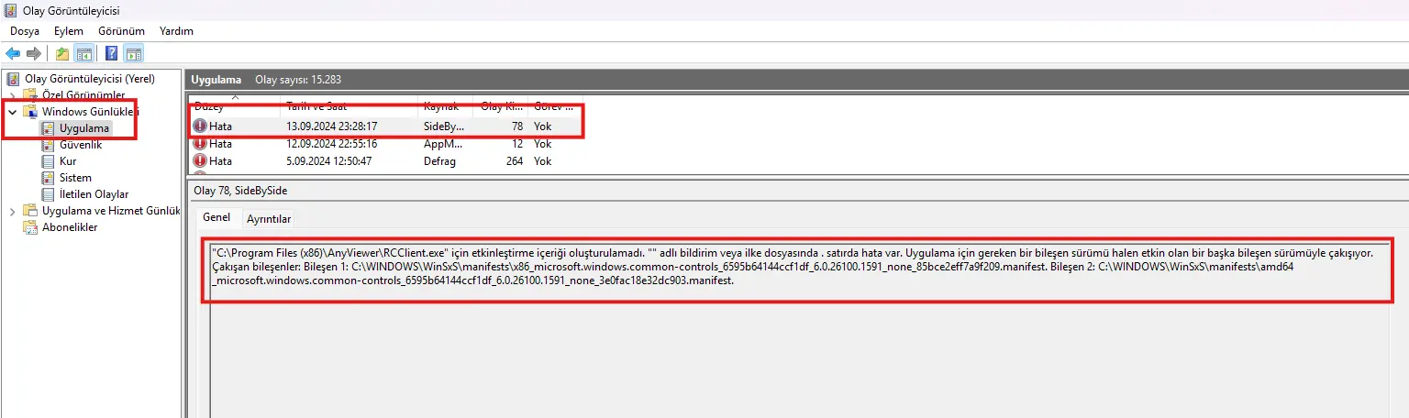Click the Uygulama ve Hizmet Günlükleri folder icon
Viewport: 1409px width, 418px height.
tap(30, 211)
